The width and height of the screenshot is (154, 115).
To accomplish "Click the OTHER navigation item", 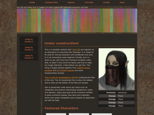I will pos(106,3).
